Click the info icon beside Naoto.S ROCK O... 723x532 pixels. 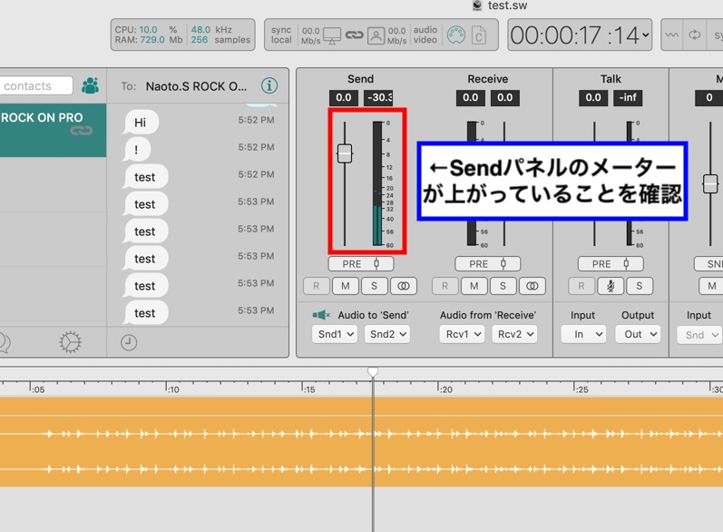269,85
